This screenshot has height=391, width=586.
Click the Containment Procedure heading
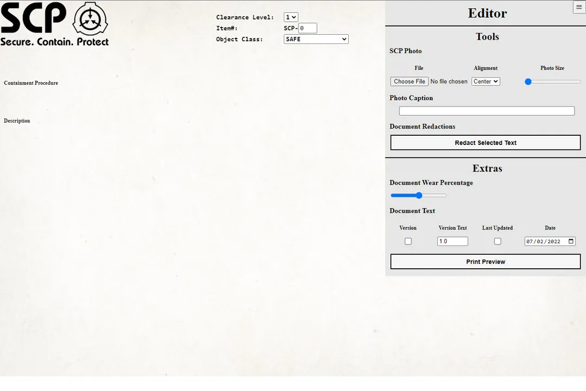coord(31,83)
